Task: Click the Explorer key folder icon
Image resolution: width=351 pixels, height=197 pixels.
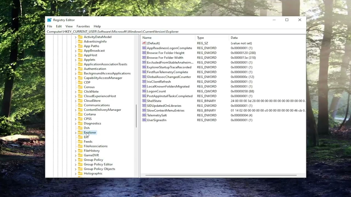Action: click(80, 132)
